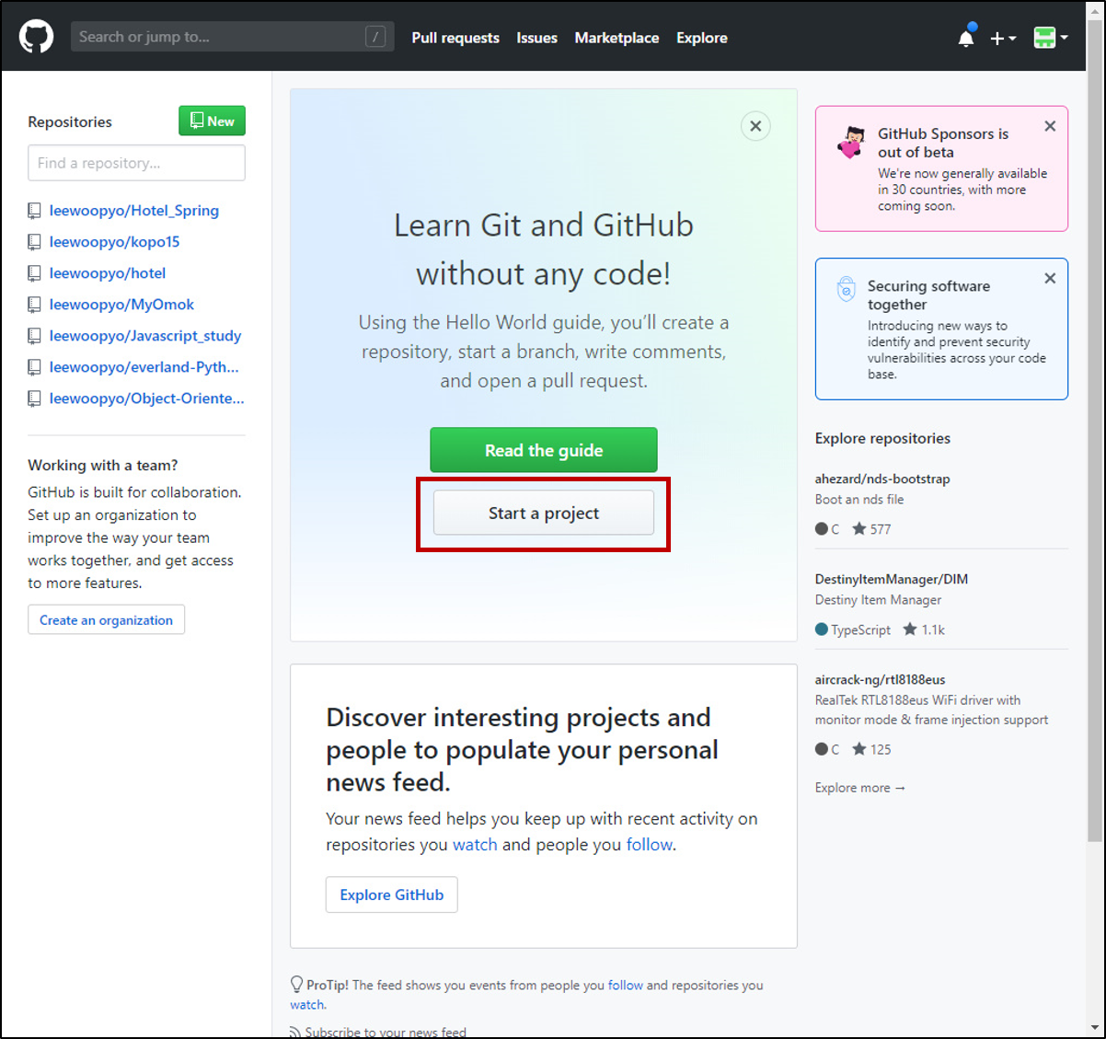Close the GitHub Sponsors notice
The image size is (1106, 1039).
[1050, 126]
